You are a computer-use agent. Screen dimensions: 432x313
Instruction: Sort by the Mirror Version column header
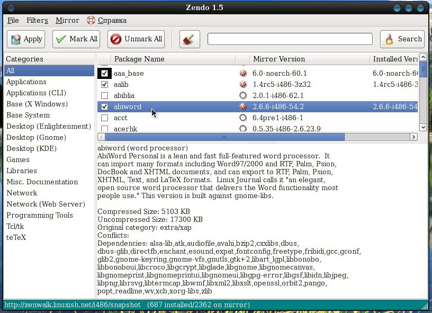[x=309, y=59]
